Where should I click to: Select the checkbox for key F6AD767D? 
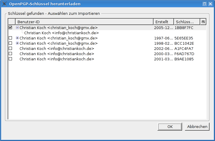(x=11, y=54)
